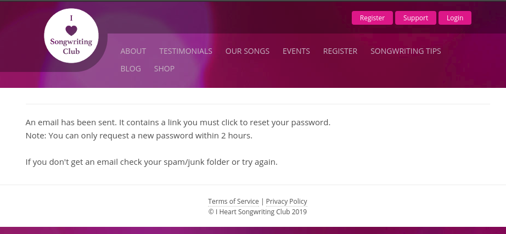Open the Terms of Service link
The image size is (506, 234).
tap(233, 202)
